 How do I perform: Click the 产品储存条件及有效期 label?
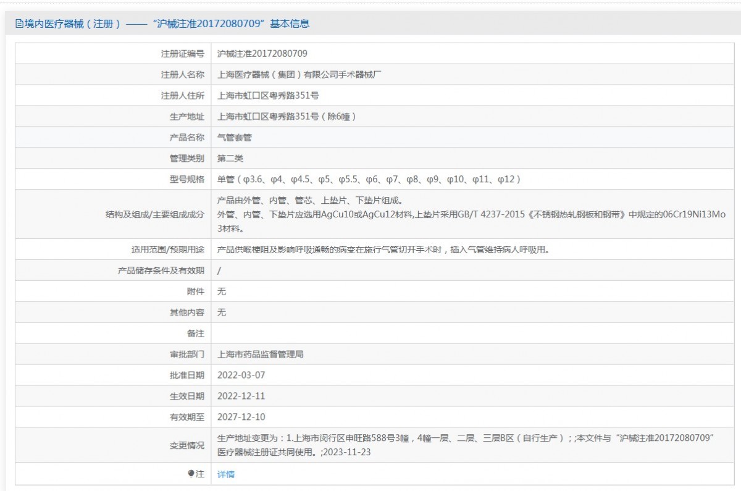[161, 271]
